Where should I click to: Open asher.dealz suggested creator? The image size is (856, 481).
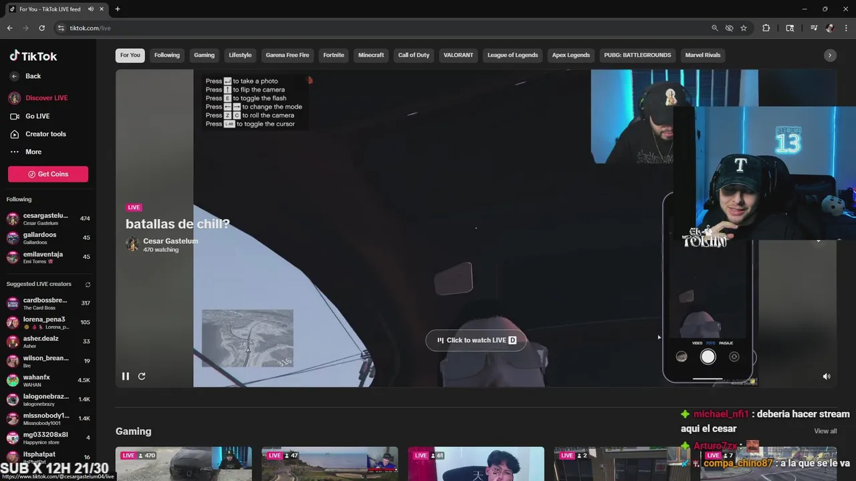(48, 341)
